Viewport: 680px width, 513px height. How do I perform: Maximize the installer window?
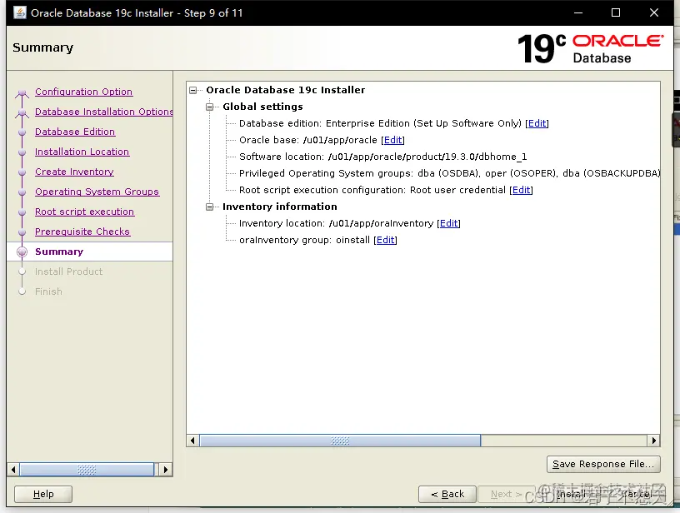pyautogui.click(x=615, y=12)
